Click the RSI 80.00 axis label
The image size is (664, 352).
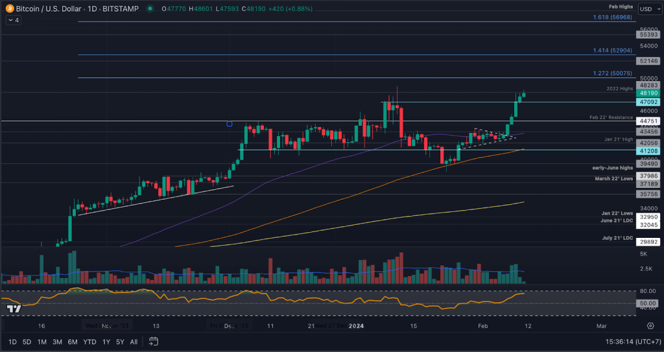point(648,291)
